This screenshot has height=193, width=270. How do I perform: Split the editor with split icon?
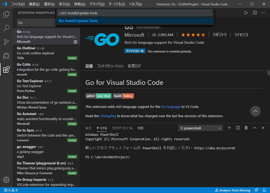(x=255, y=13)
